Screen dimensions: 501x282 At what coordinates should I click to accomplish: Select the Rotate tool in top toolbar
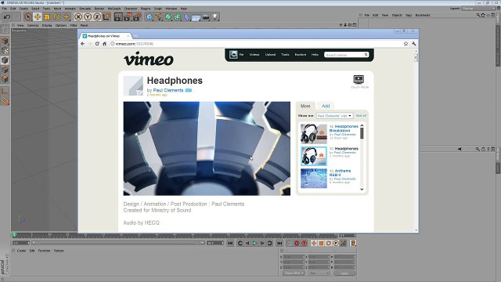[56, 17]
